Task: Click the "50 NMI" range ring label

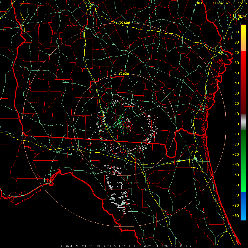Action: [124, 74]
